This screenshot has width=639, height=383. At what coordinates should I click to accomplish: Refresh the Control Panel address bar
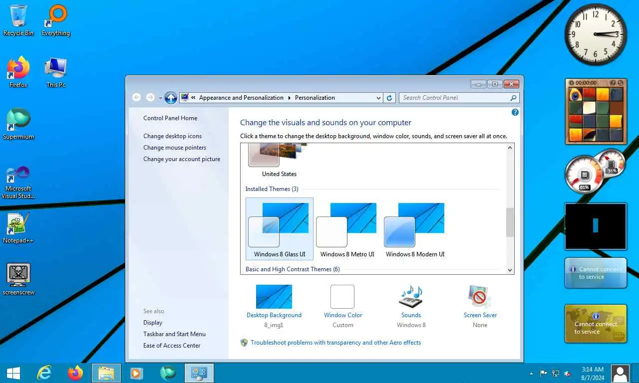(390, 98)
